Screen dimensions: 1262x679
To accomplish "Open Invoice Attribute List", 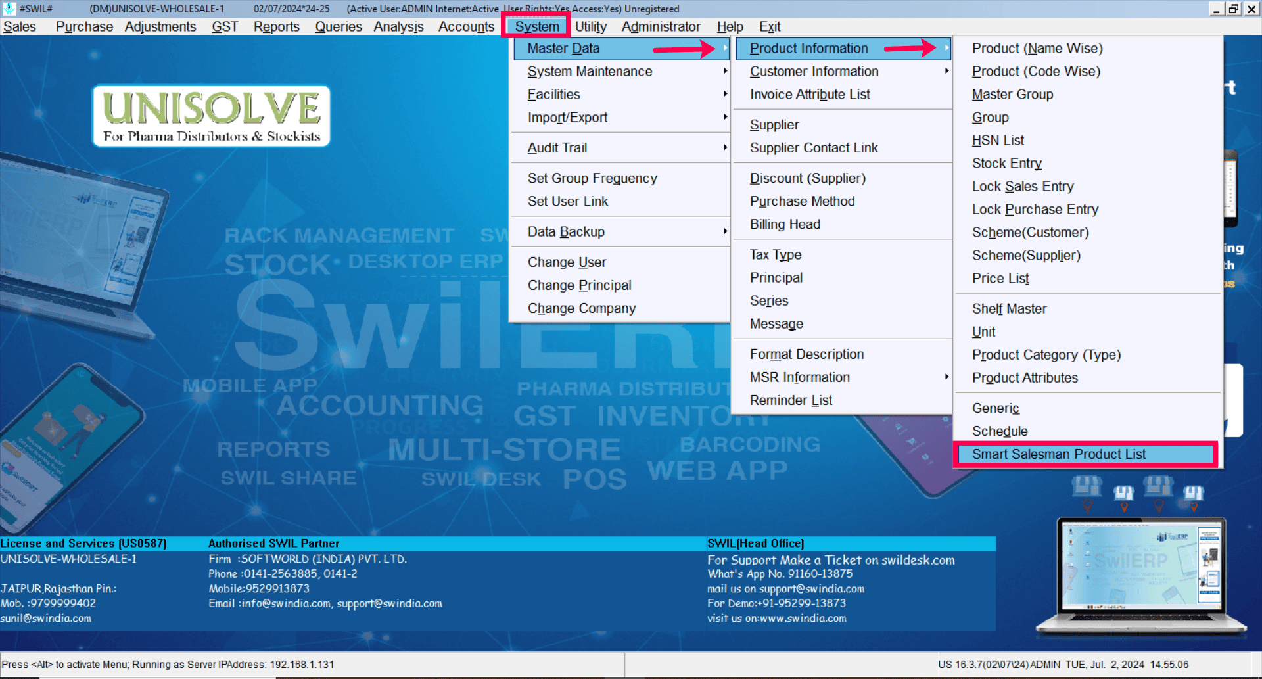I will (843, 95).
